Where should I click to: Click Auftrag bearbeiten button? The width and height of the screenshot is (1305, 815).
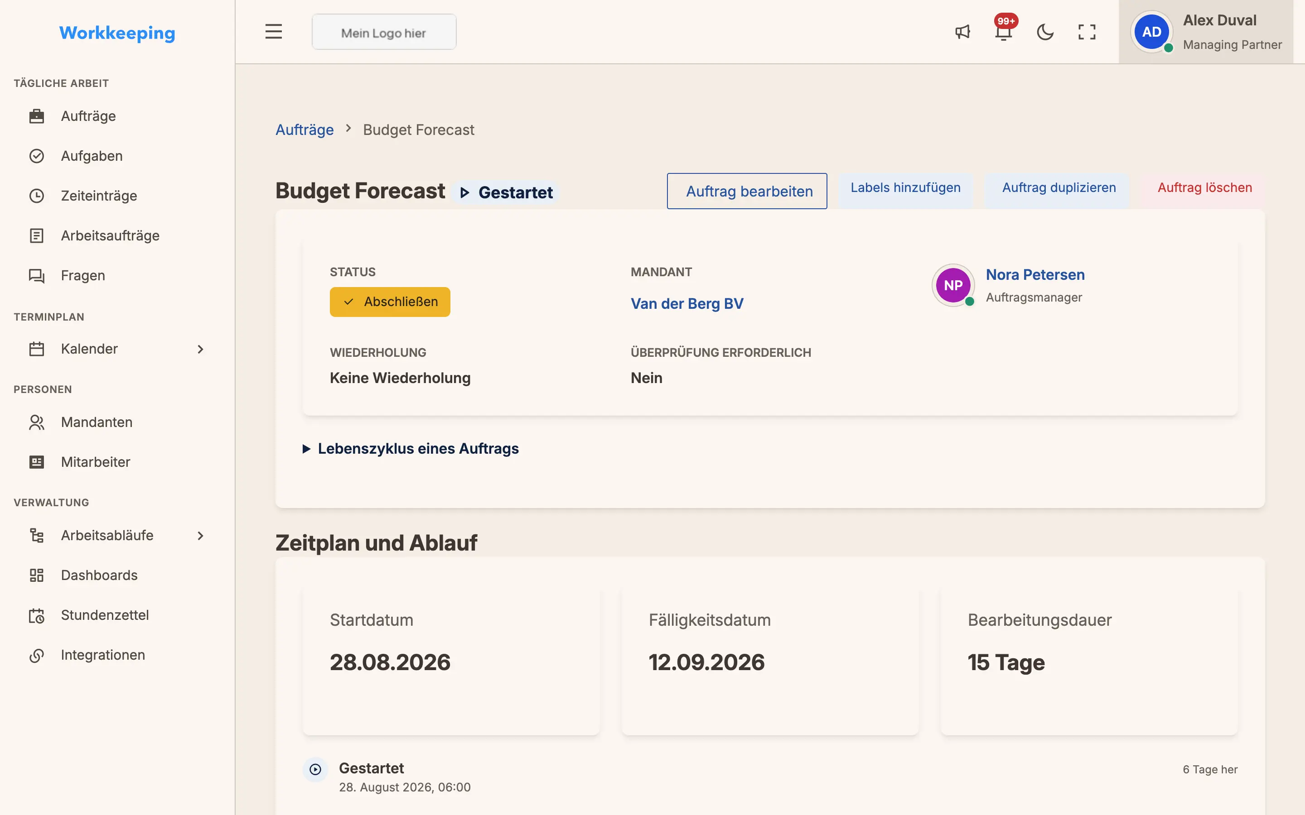point(747,191)
